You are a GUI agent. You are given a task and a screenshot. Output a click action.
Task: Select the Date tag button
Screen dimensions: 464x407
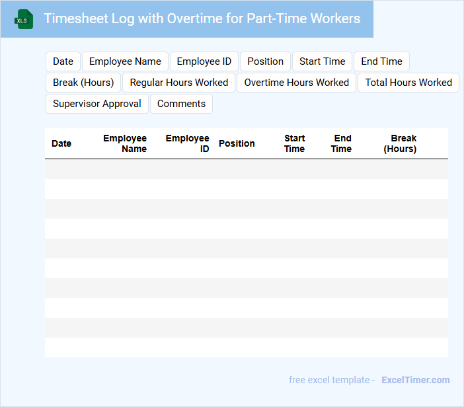pos(63,61)
